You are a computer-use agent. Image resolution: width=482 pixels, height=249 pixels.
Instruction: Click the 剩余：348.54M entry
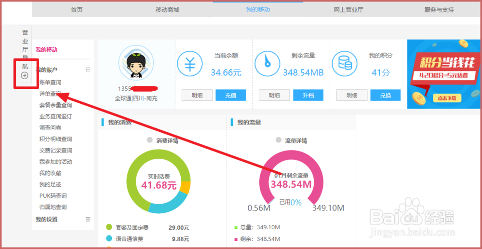257,239
